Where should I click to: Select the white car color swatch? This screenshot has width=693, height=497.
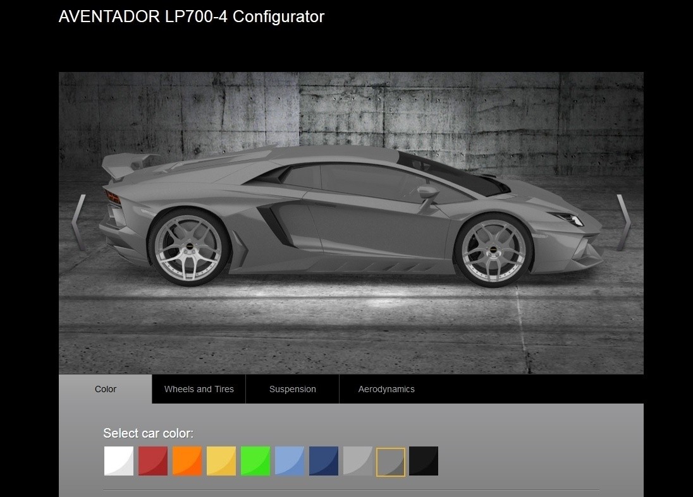pos(118,461)
